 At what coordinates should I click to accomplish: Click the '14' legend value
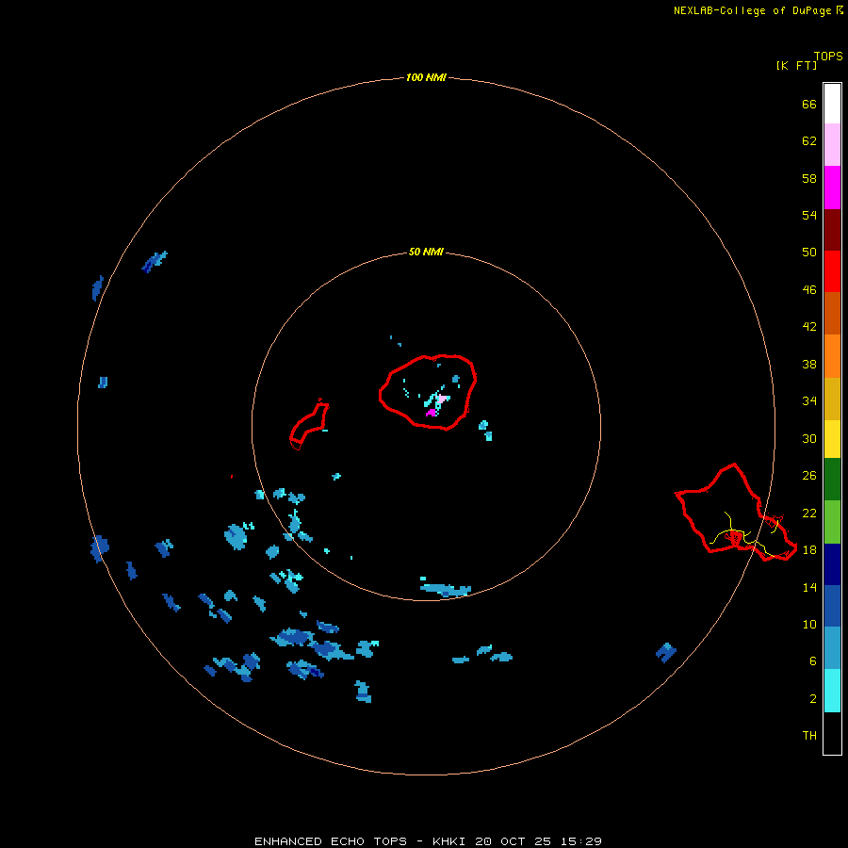tap(809, 587)
